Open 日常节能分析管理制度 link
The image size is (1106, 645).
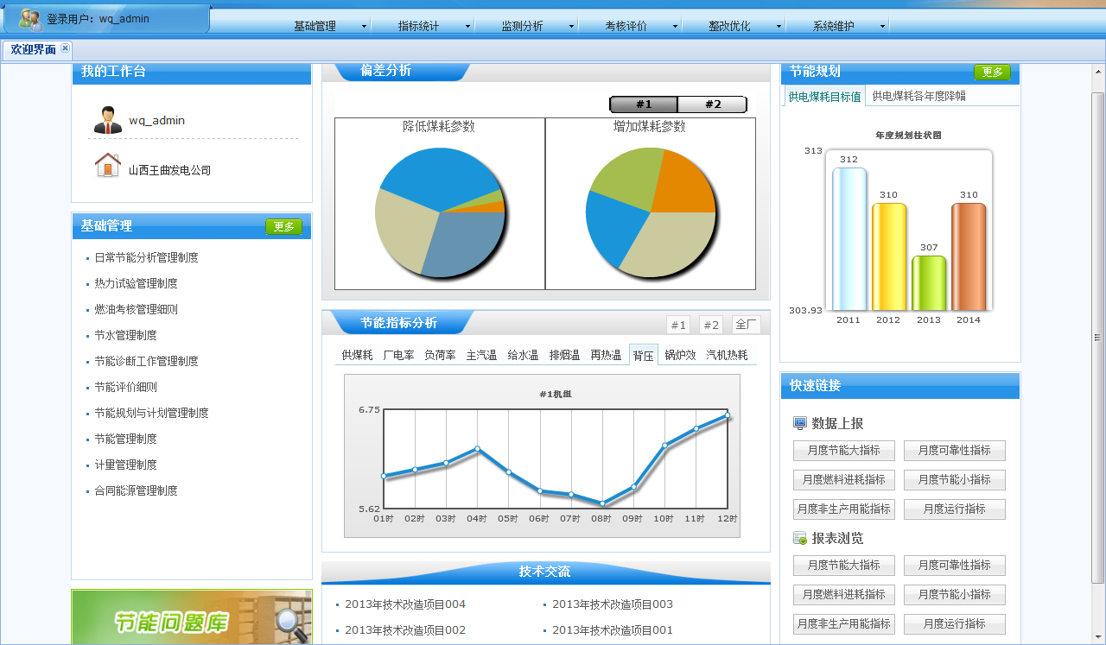(x=146, y=257)
